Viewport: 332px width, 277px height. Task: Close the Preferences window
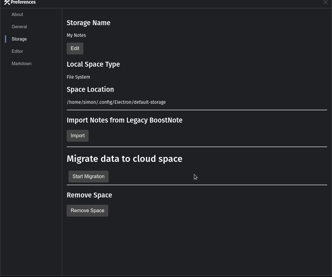[x=325, y=2]
